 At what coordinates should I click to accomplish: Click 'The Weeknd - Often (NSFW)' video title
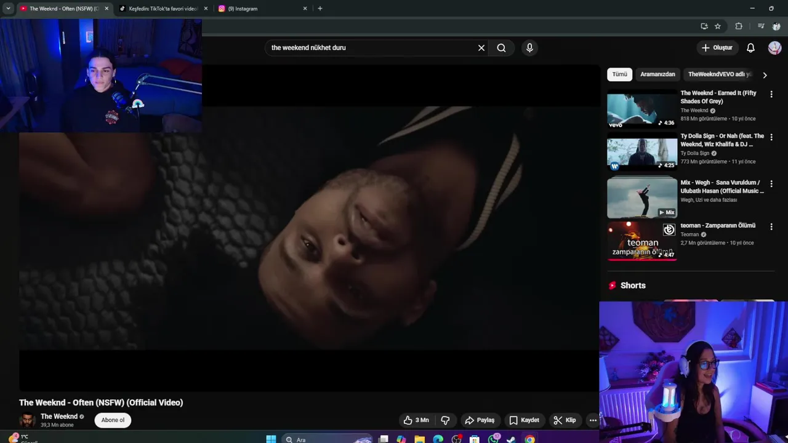click(x=101, y=402)
